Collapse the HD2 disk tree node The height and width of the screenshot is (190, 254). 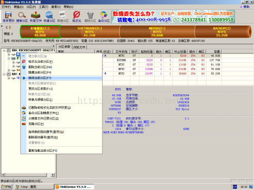pos(4,74)
